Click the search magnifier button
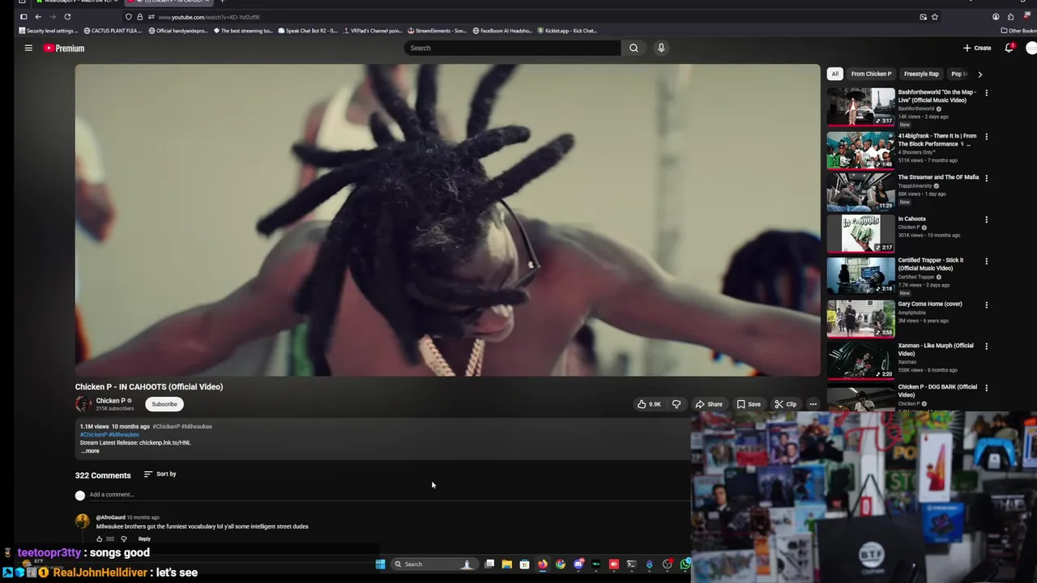 [634, 48]
